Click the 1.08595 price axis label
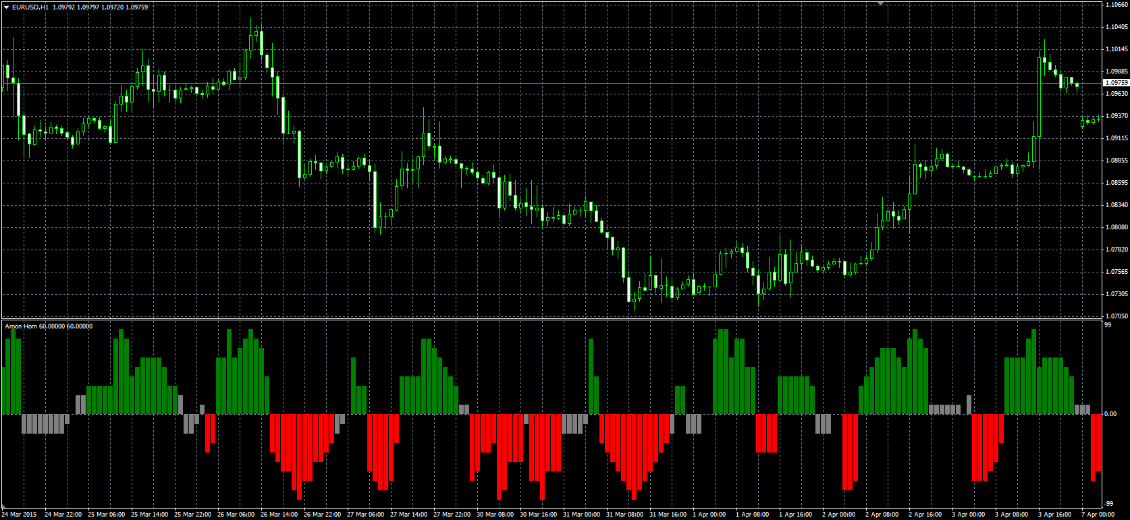 1117,183
